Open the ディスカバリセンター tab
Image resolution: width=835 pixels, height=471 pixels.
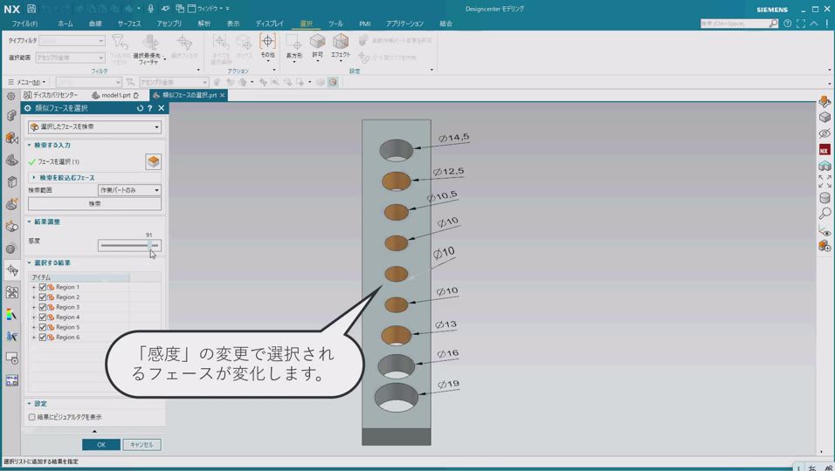(51, 95)
